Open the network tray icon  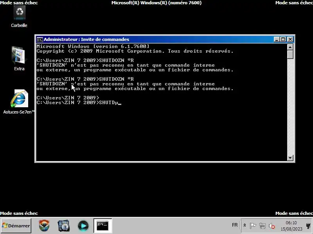(x=262, y=226)
